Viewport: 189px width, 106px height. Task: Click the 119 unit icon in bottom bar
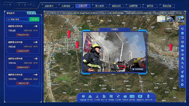click(x=132, y=97)
